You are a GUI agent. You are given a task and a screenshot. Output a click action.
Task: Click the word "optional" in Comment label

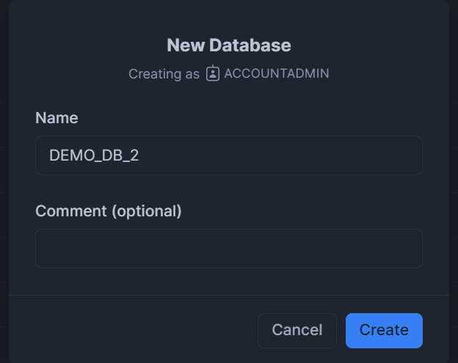(146, 211)
